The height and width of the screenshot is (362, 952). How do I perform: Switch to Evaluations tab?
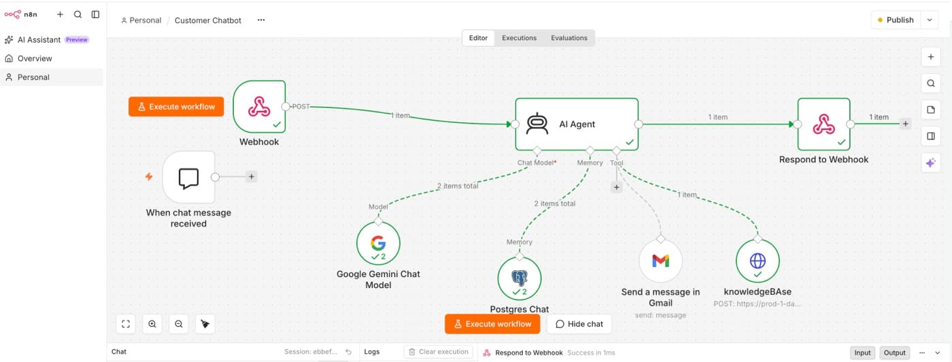click(569, 38)
